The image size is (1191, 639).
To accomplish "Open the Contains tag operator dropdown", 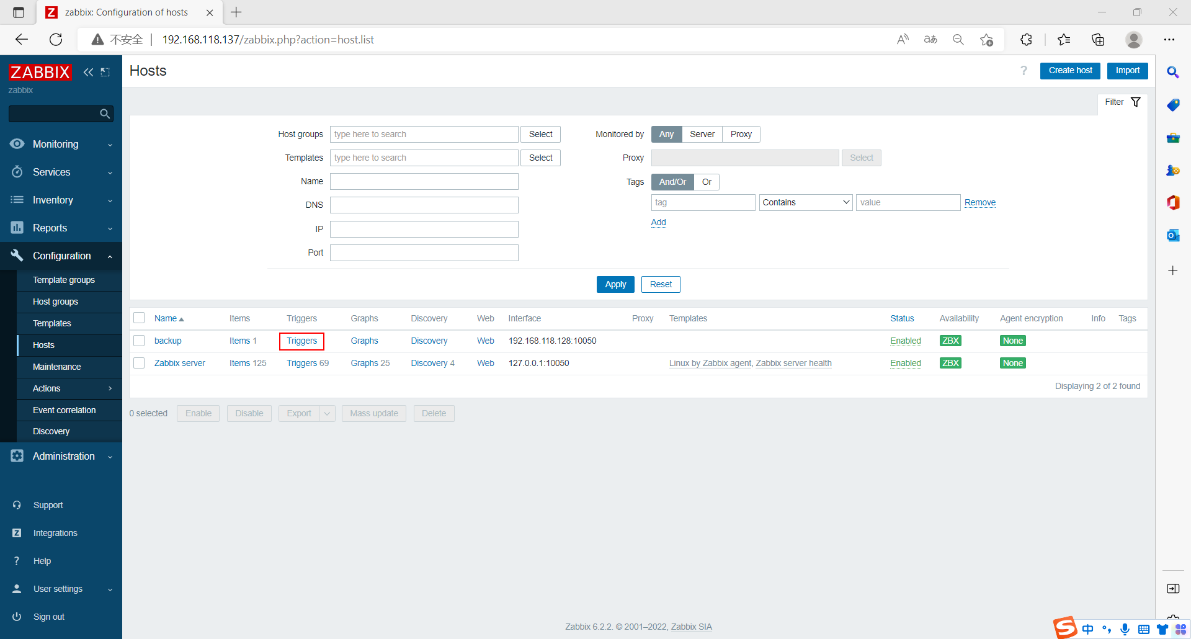I will pyautogui.click(x=806, y=202).
